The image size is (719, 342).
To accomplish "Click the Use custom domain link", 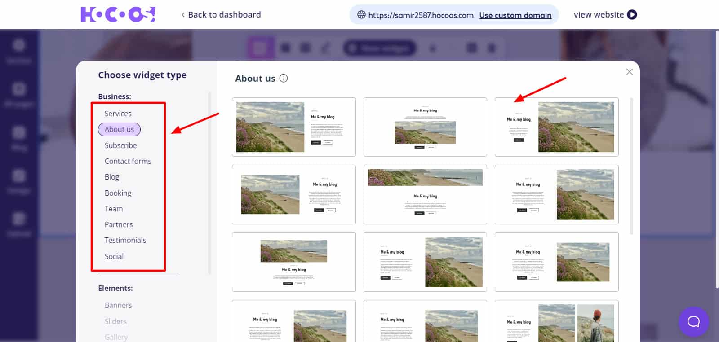I will [x=515, y=15].
